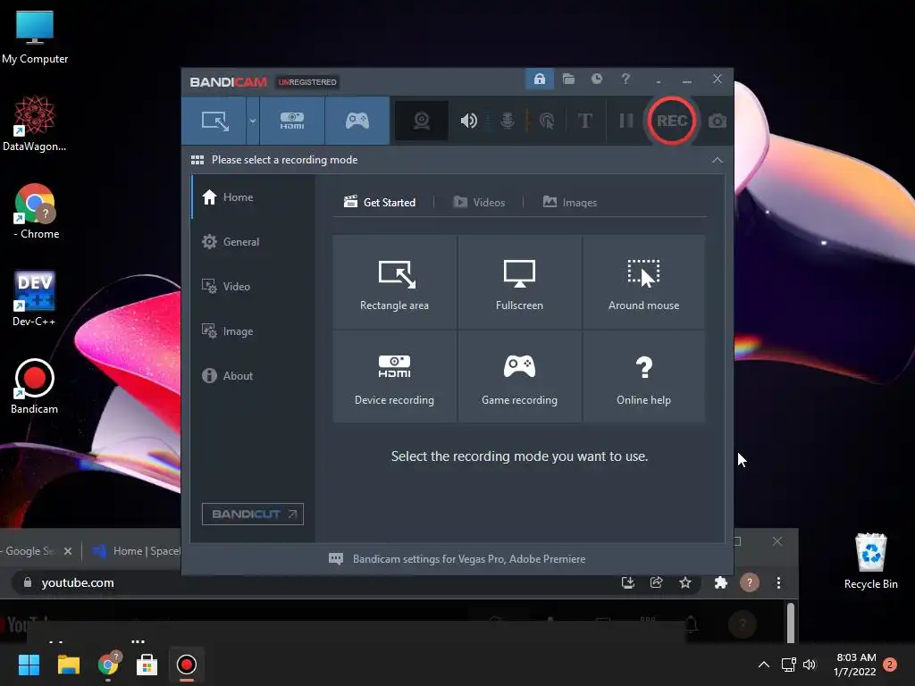
Task: Close the Google Search tab in Chrome
Action: click(x=68, y=550)
